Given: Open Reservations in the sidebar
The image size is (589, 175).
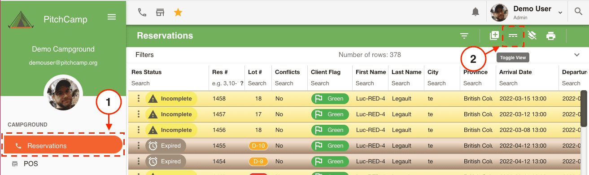Looking at the screenshot, I should point(63,145).
